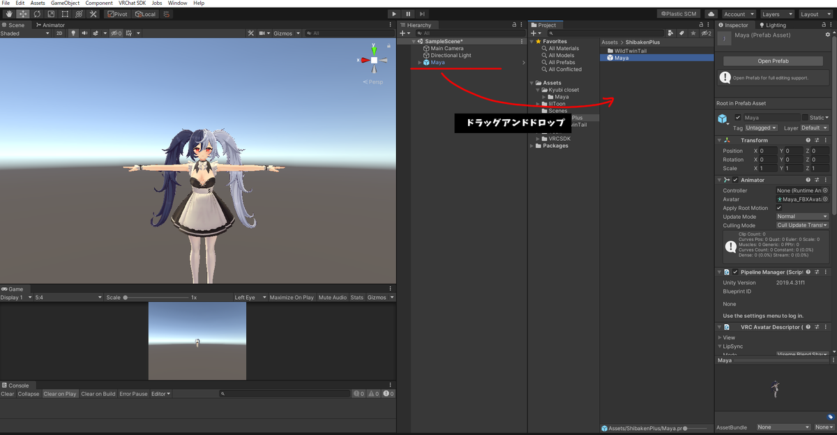
Task: Toggle the Animator component checkbox
Action: (x=734, y=180)
